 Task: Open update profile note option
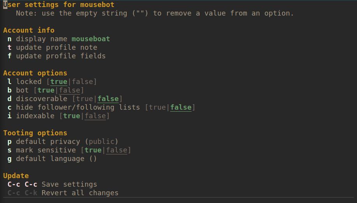click(56, 47)
